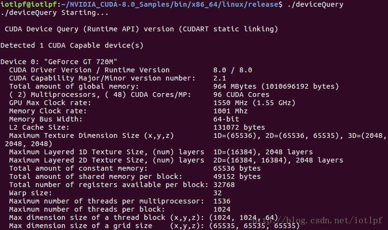The width and height of the screenshot is (388, 230).
Task: Click the 8.0 / 8.0 driver version value
Action: click(233, 70)
